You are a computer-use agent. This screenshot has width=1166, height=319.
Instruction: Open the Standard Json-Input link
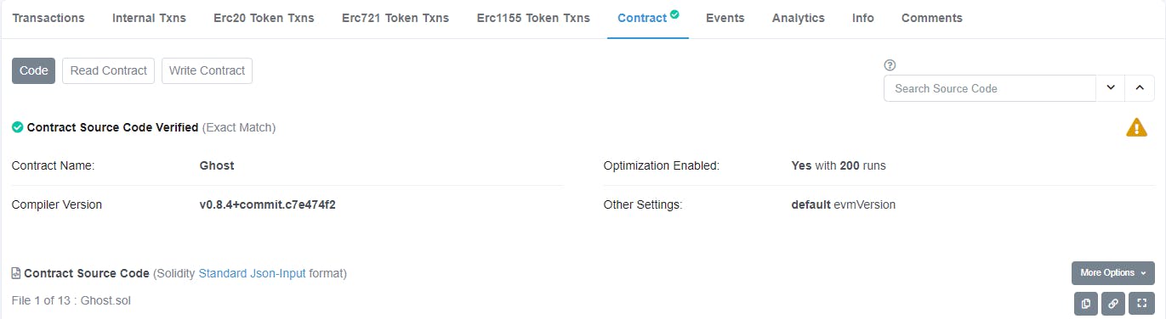252,273
